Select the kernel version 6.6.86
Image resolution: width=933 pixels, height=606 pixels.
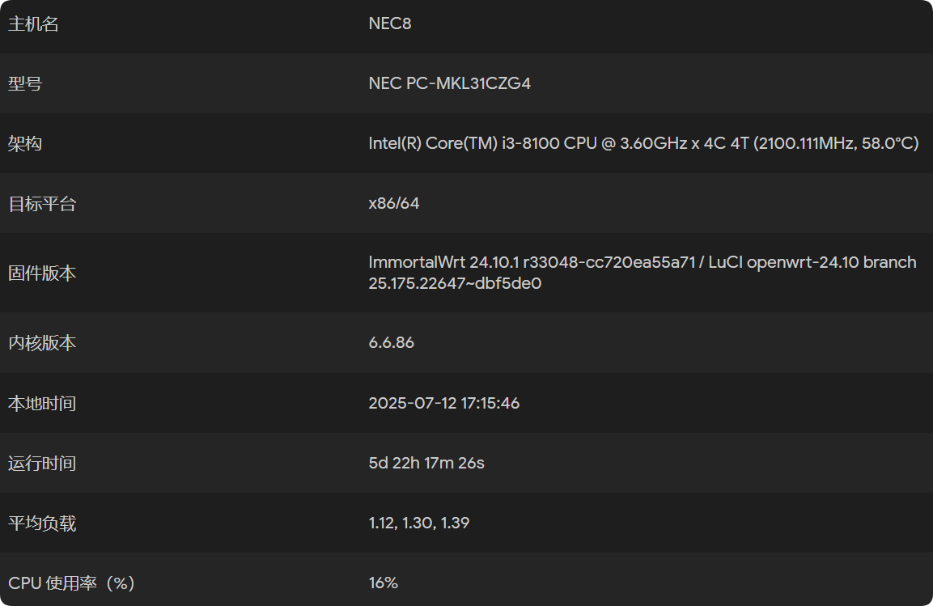pyautogui.click(x=391, y=343)
